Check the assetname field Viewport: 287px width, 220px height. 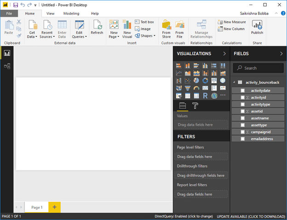click(x=243, y=118)
